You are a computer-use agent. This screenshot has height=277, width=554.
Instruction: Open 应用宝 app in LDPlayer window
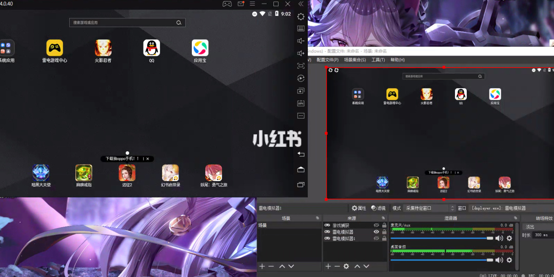[200, 51]
